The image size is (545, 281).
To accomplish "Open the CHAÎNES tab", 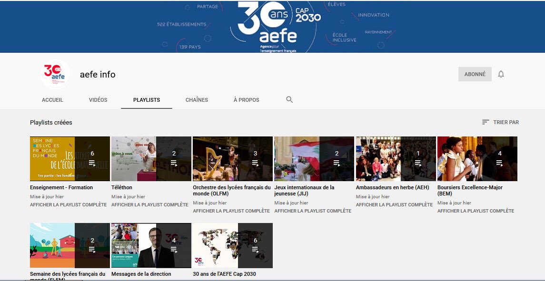I will (197, 100).
